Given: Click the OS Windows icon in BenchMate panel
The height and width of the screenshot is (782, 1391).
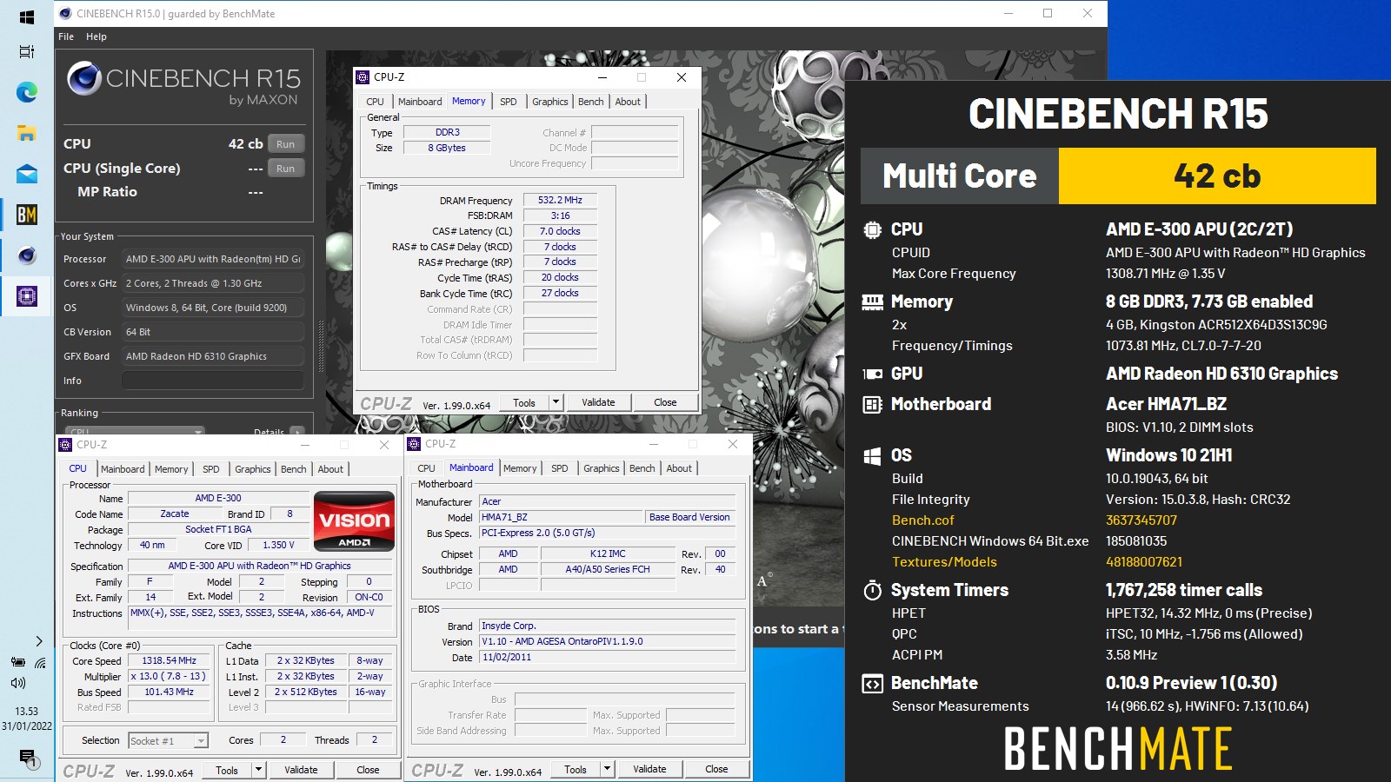Looking at the screenshot, I should coord(872,455).
